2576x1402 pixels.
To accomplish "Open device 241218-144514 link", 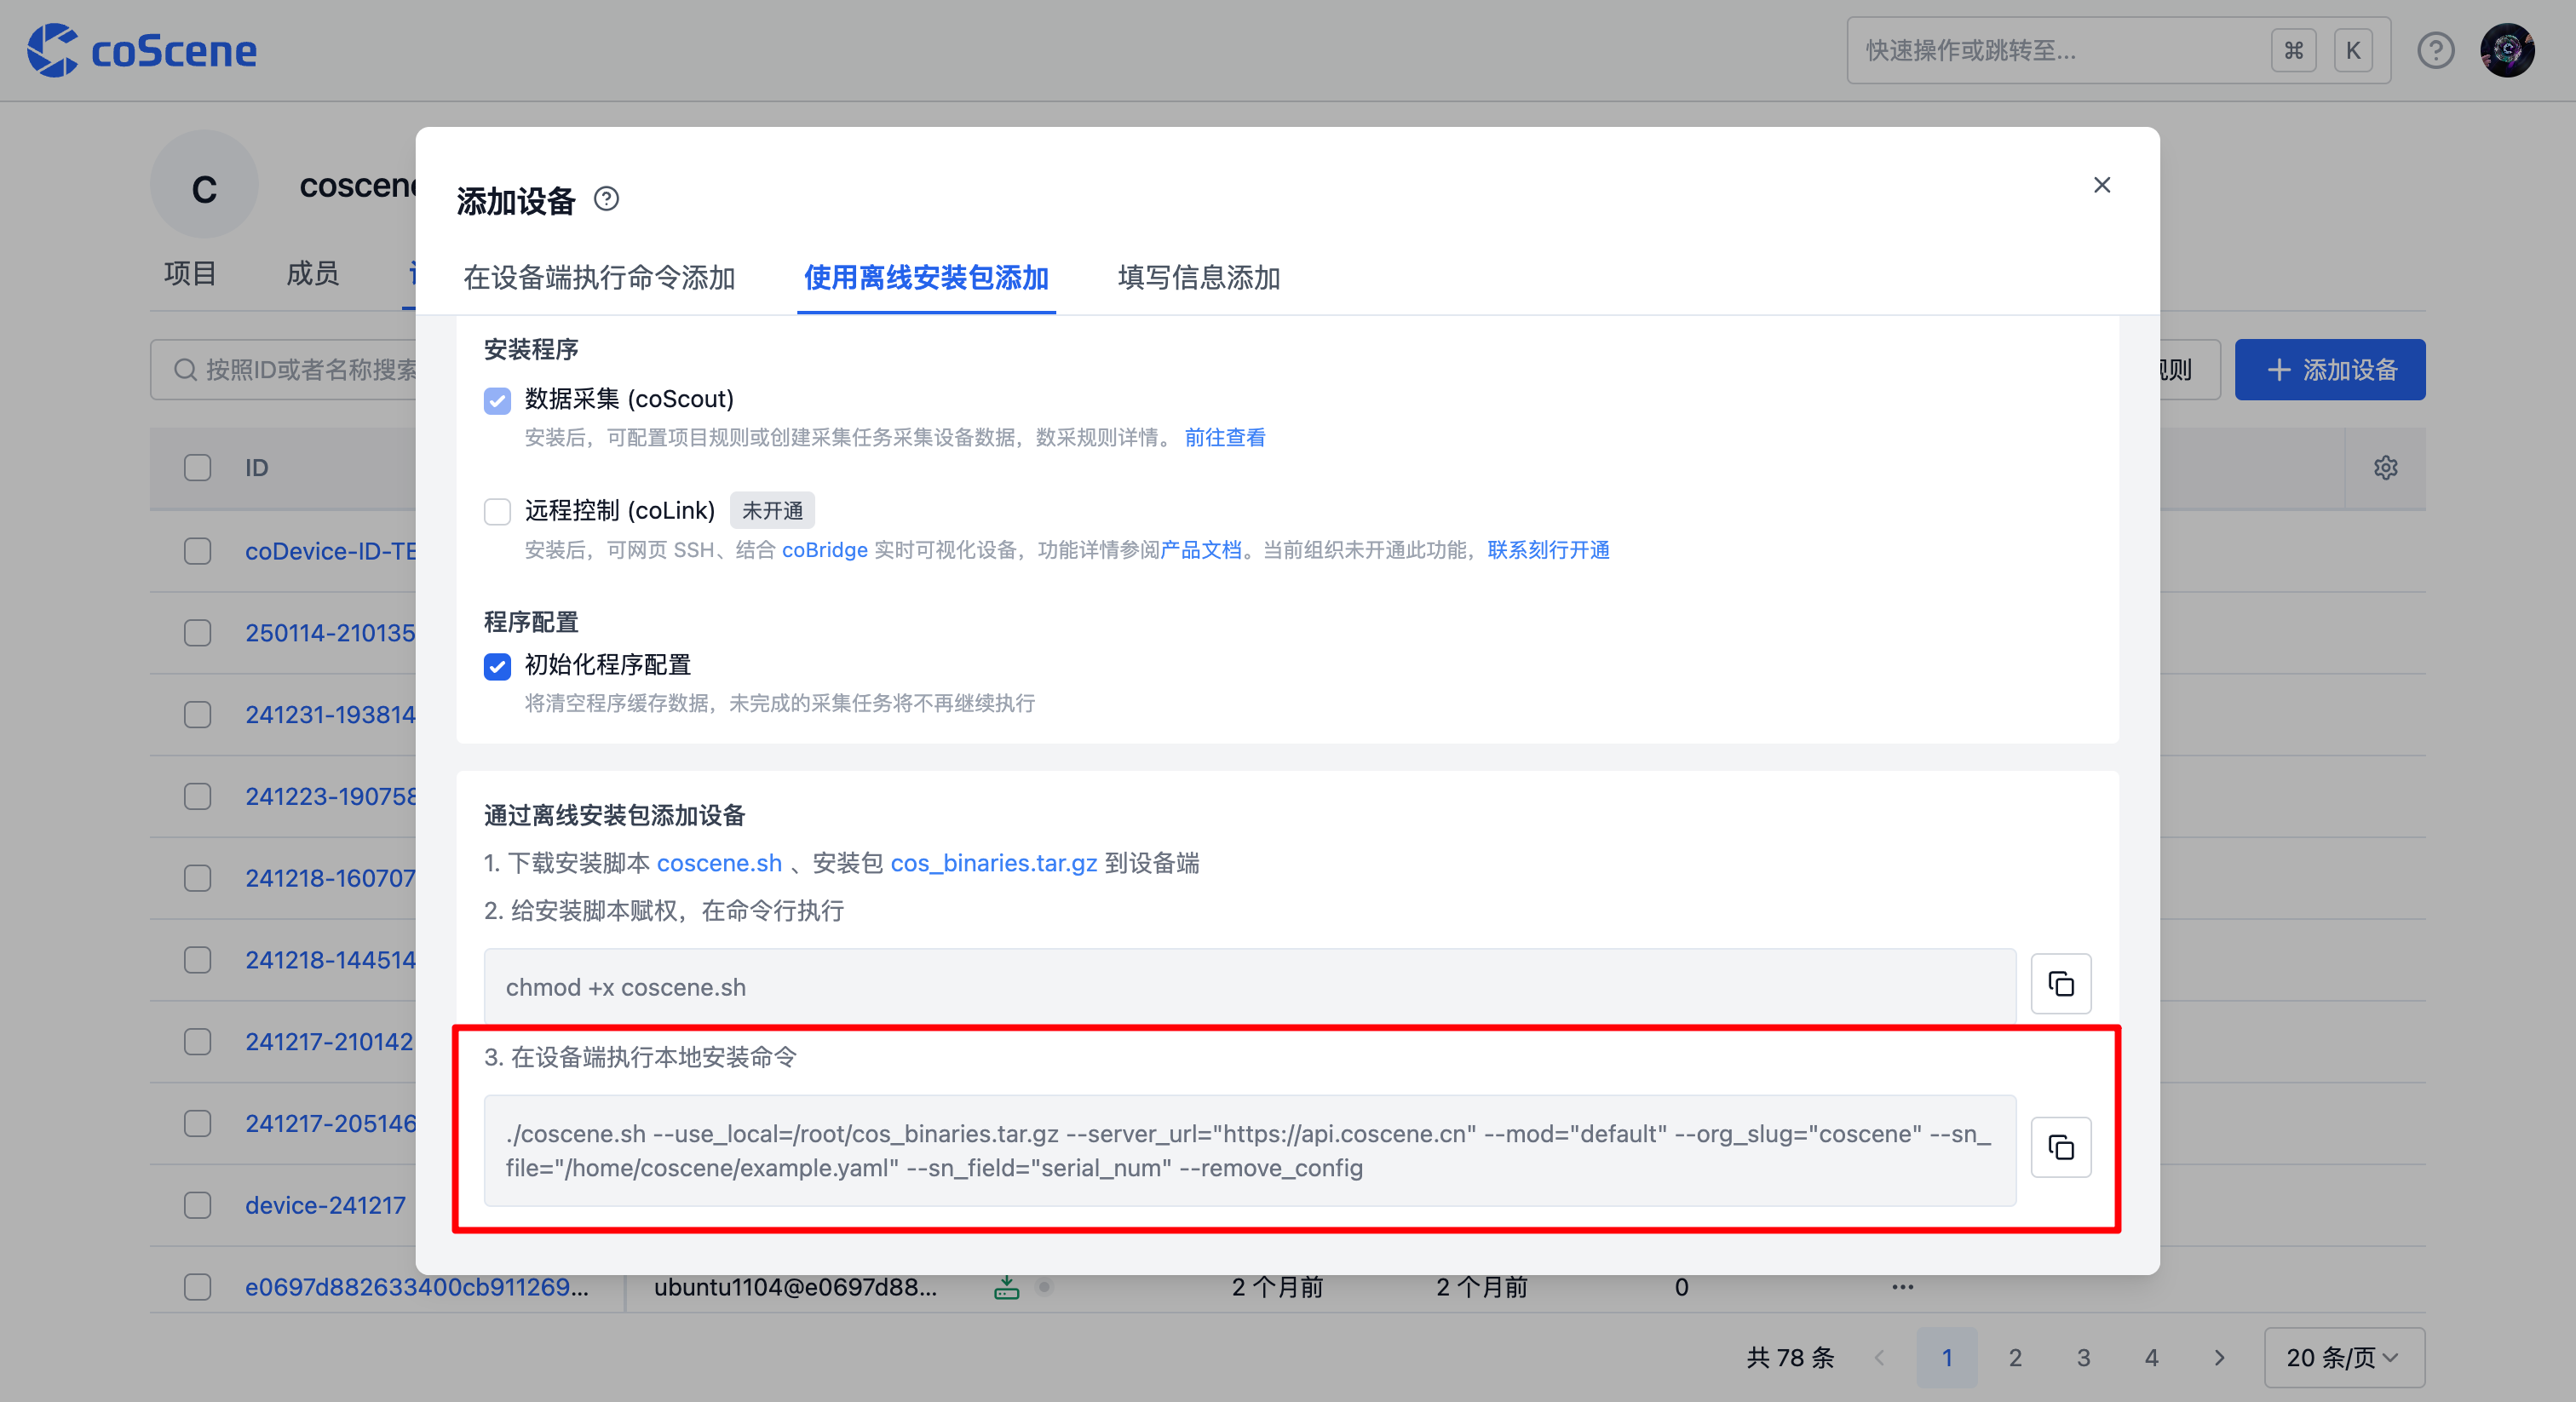I will coord(330,961).
